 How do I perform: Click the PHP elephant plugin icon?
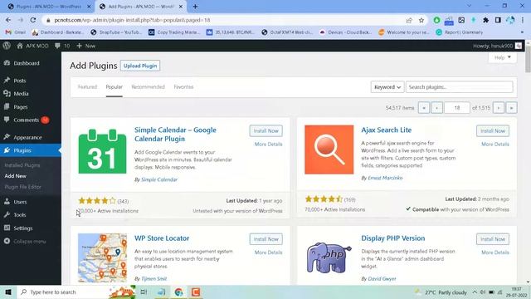point(329,258)
